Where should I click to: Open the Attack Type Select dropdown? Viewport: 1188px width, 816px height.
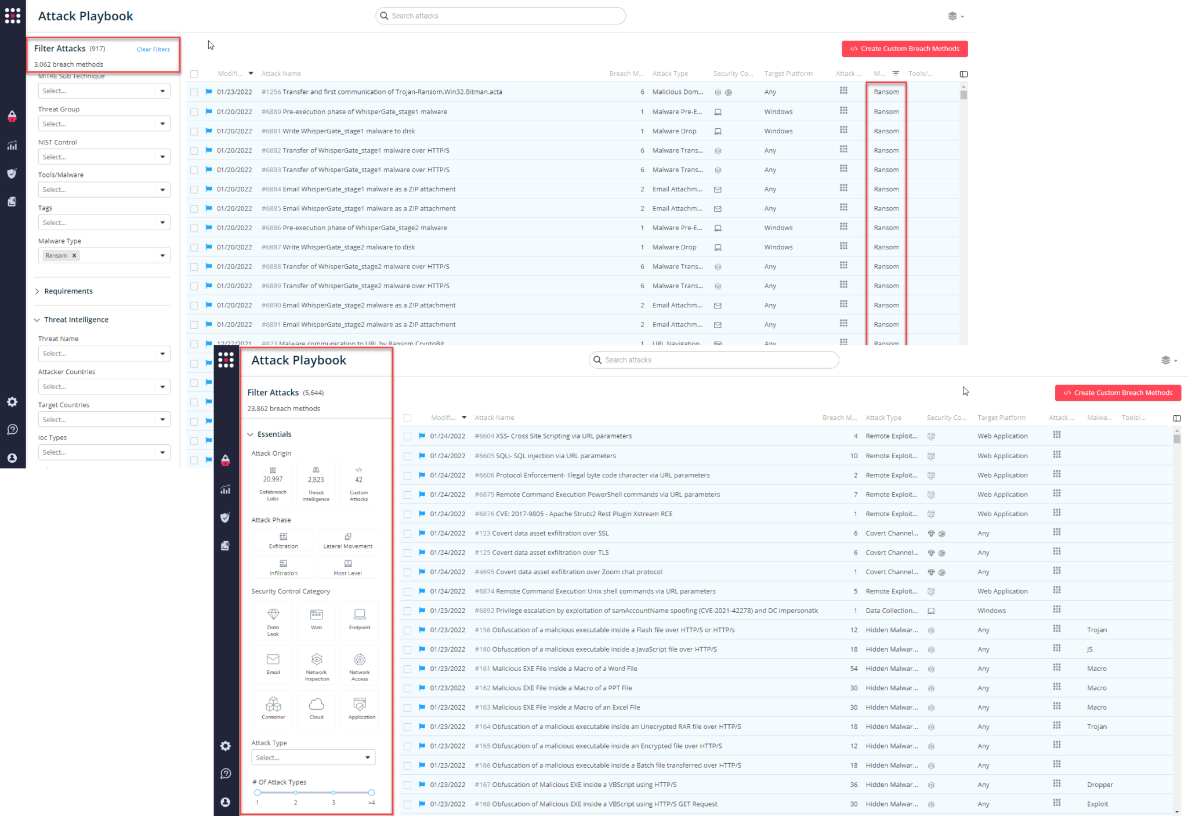coord(313,757)
